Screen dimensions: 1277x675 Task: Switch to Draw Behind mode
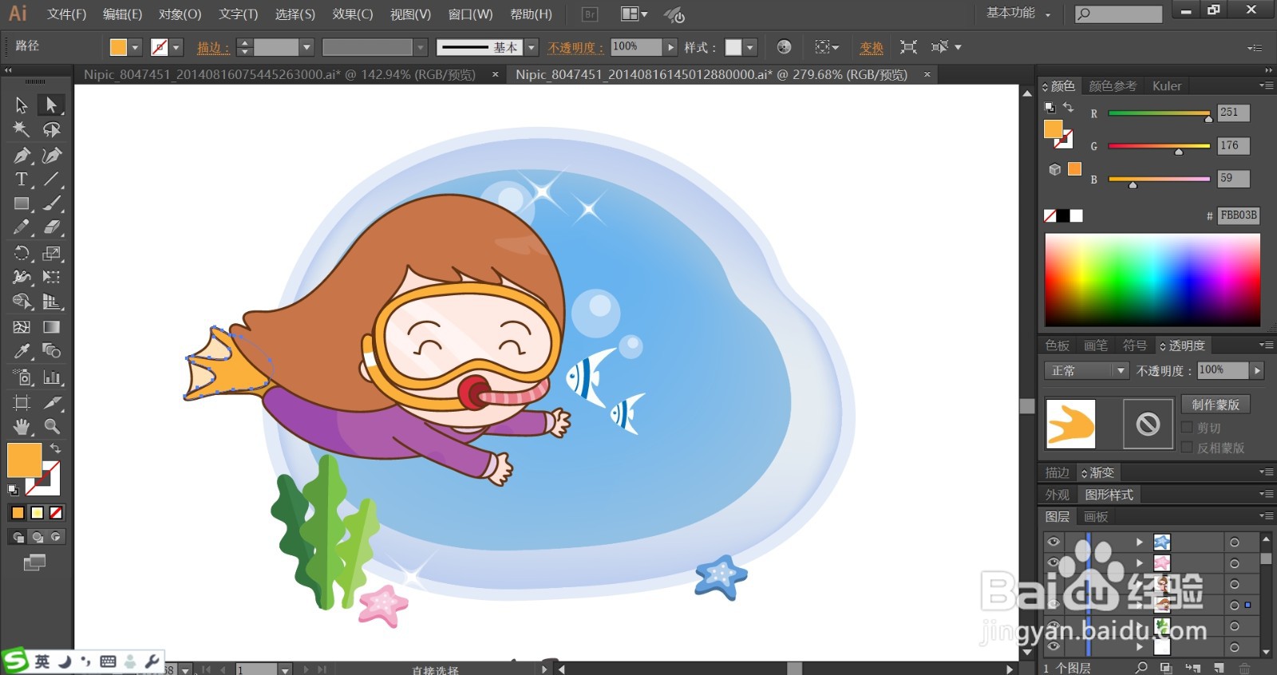[x=37, y=537]
